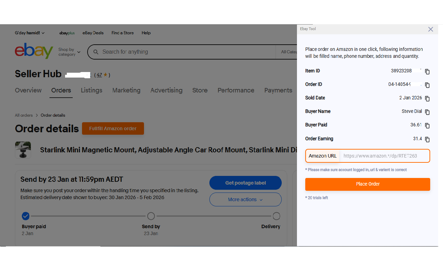The image size is (443, 277).
Task: Open the Starlink Mini Magnetic Mount listing title
Action: 169,150
